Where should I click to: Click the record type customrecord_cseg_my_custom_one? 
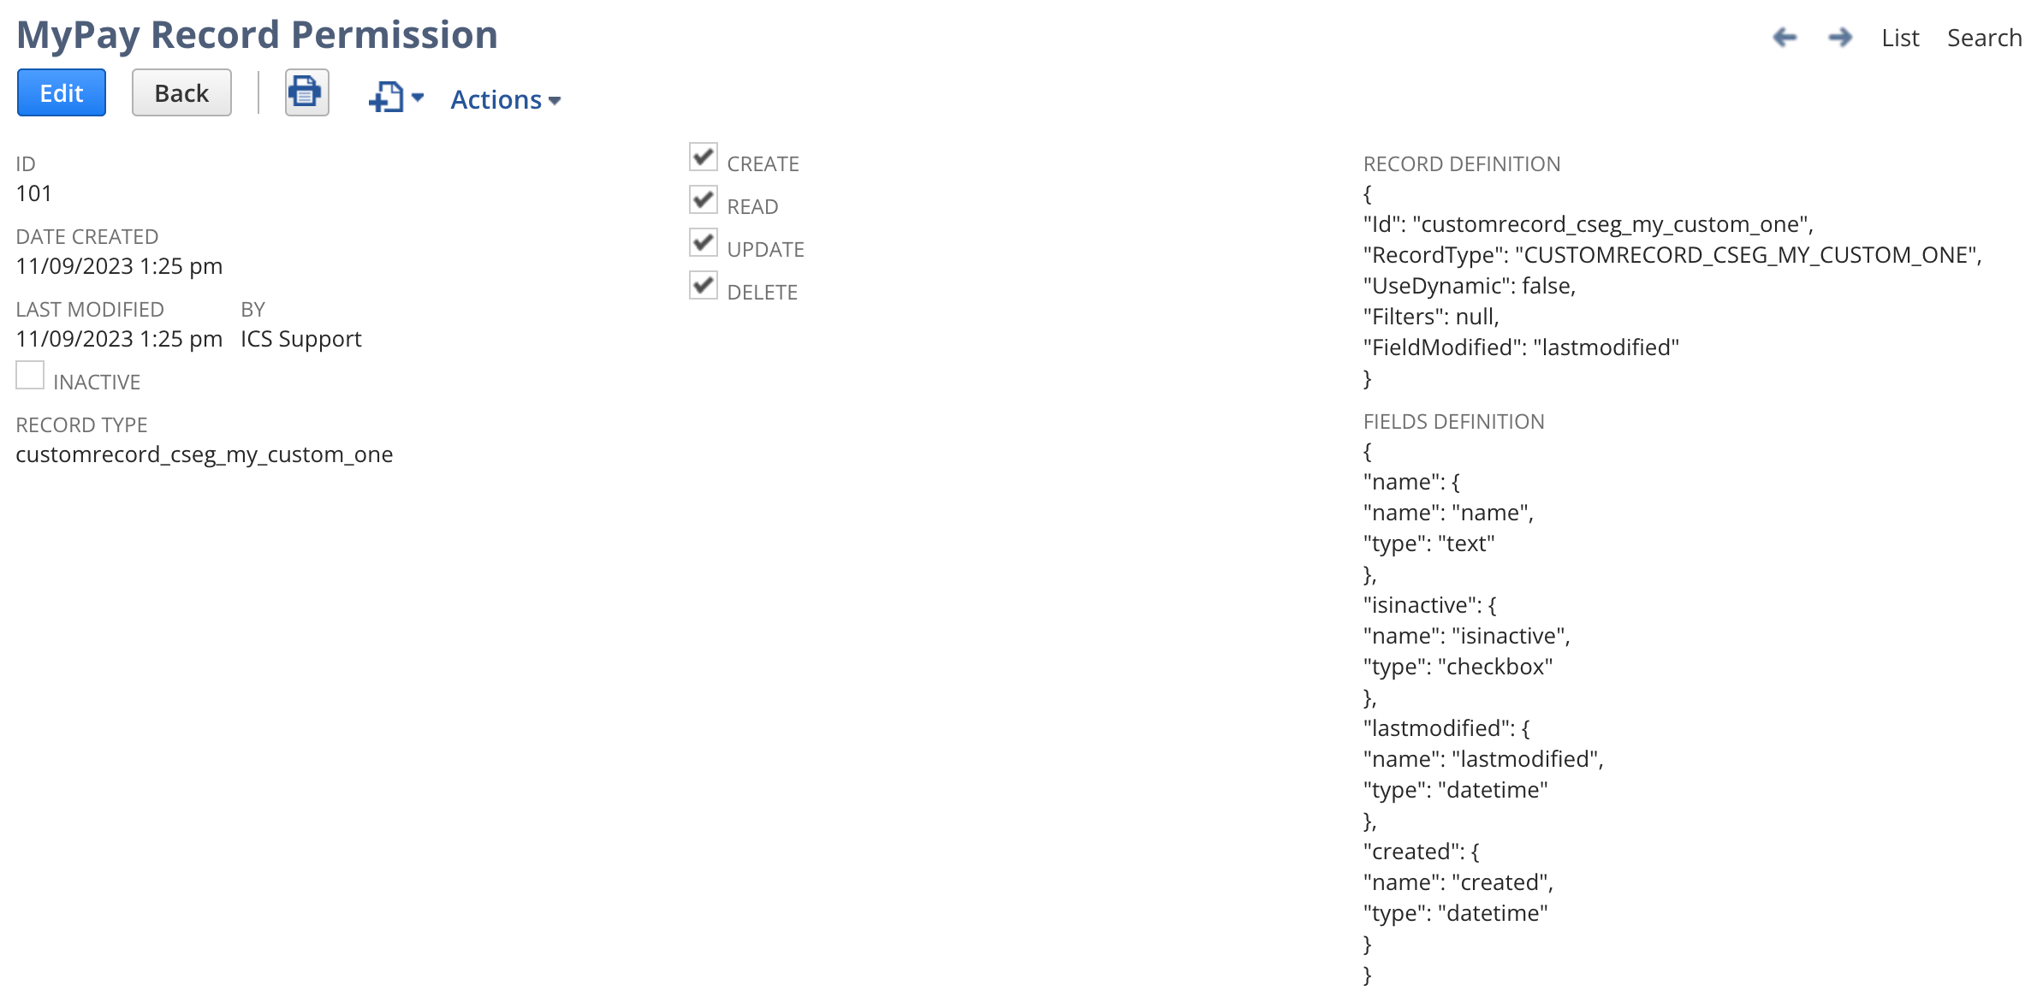coord(205,454)
